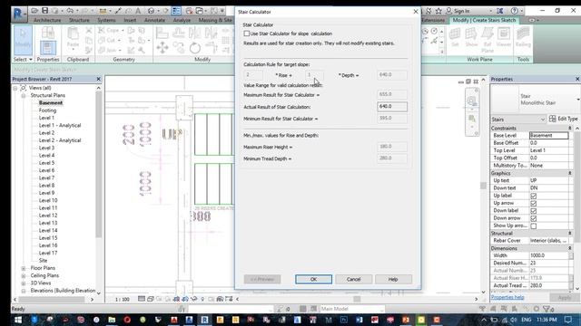Click the Open folder icon in quick access toolbar

coord(34,11)
